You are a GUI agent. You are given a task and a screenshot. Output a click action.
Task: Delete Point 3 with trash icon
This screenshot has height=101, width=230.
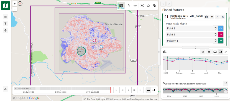point(215,34)
